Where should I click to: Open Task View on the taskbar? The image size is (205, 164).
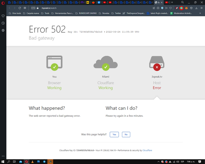click(14, 162)
